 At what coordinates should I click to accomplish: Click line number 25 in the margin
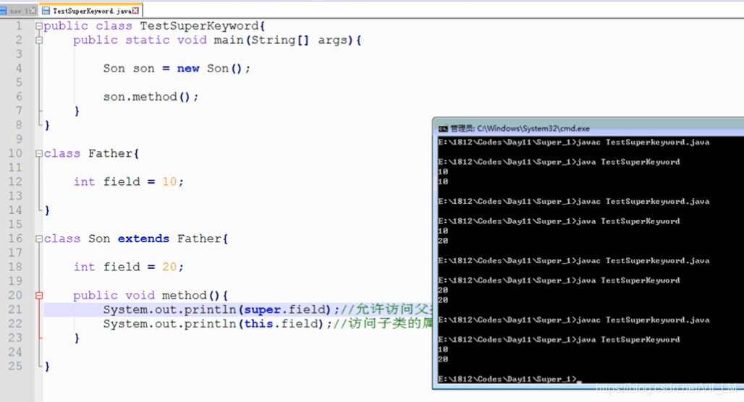point(15,366)
